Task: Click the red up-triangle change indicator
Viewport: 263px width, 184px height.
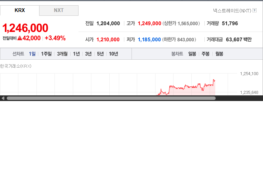Action: pos(20,38)
